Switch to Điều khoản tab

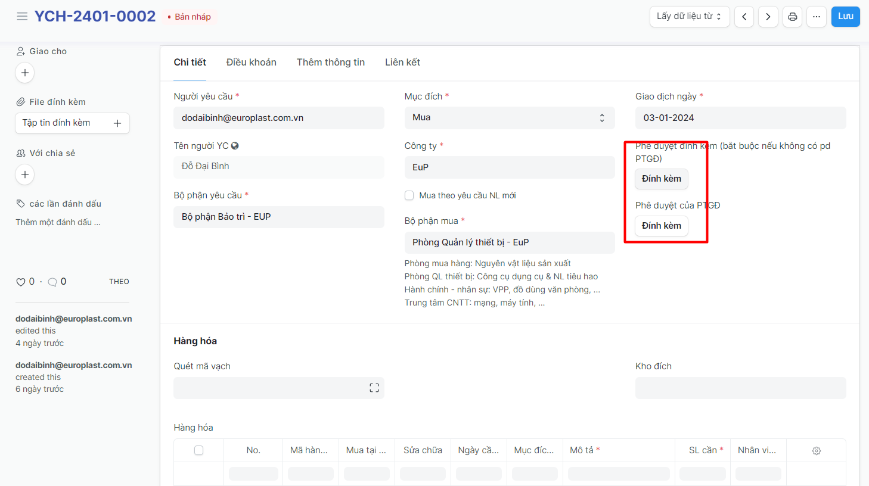[x=251, y=63]
